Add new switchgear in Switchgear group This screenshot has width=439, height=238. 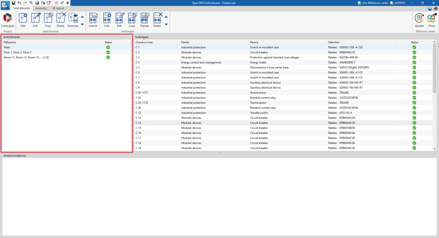[x=107, y=20]
